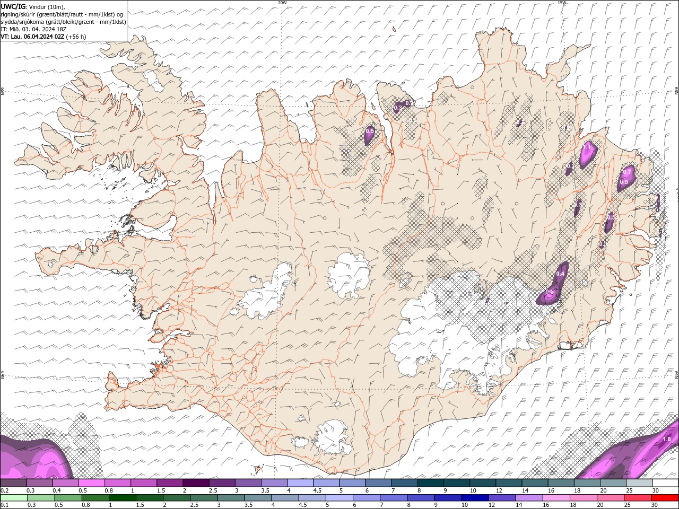679x509 pixels.
Task: Click the '15W' longitude label
Action: pos(562,3)
